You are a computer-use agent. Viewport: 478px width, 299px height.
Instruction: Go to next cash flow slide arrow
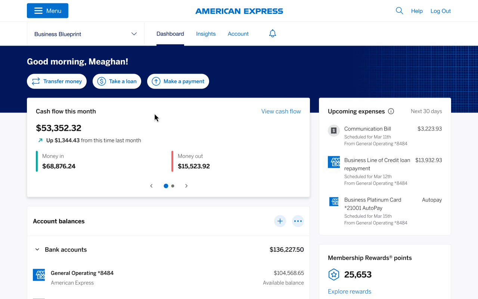186,186
